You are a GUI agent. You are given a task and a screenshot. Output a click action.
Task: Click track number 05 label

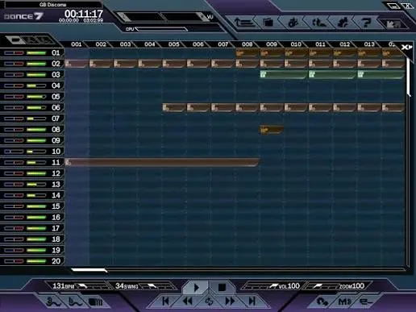tap(56, 97)
